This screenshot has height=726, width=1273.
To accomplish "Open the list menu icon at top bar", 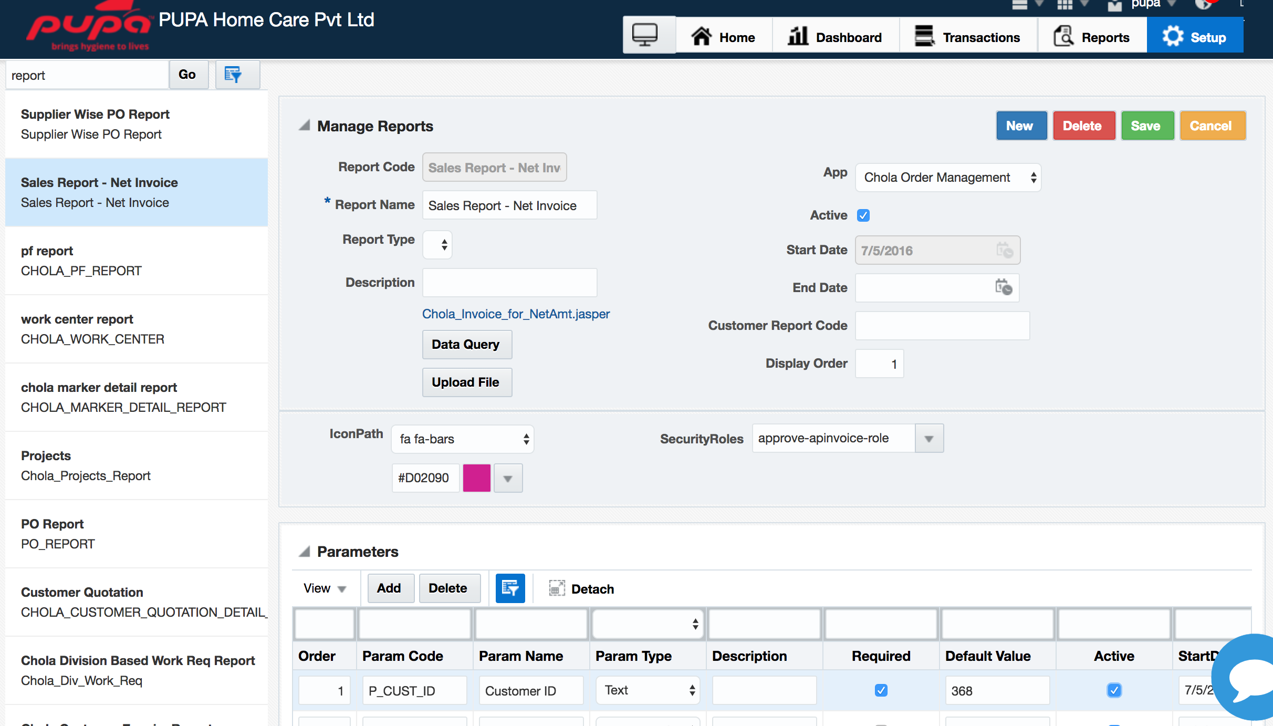I will 1019,5.
